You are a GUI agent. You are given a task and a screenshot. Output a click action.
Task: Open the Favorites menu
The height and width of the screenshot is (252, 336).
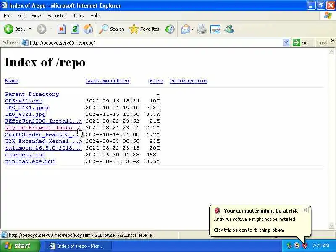(57, 16)
